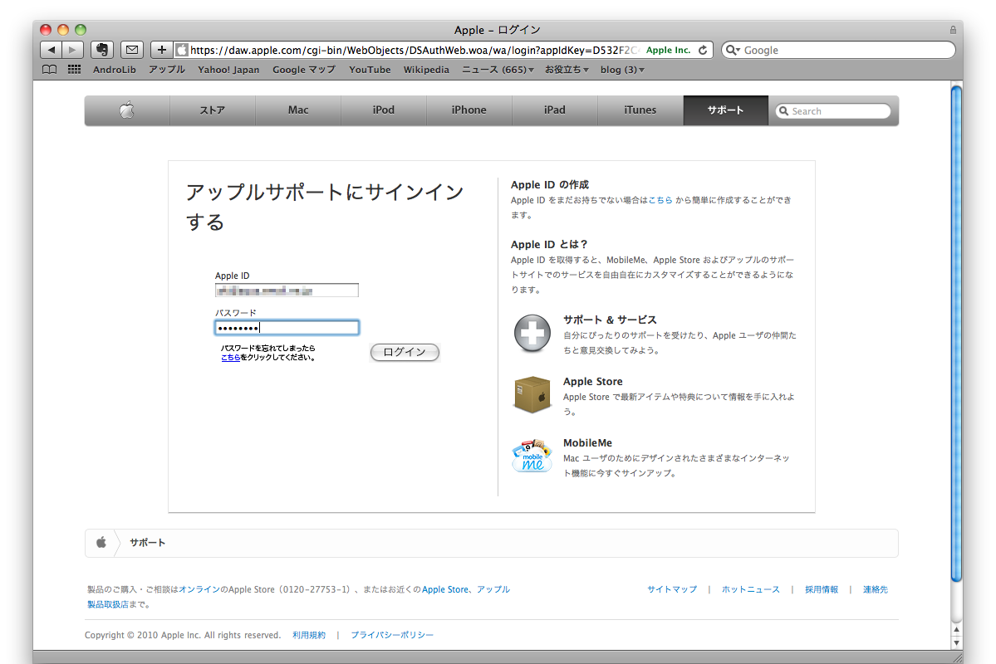996x664 pixels.
Task: Click the Google search field
Action: pyautogui.click(x=838, y=50)
